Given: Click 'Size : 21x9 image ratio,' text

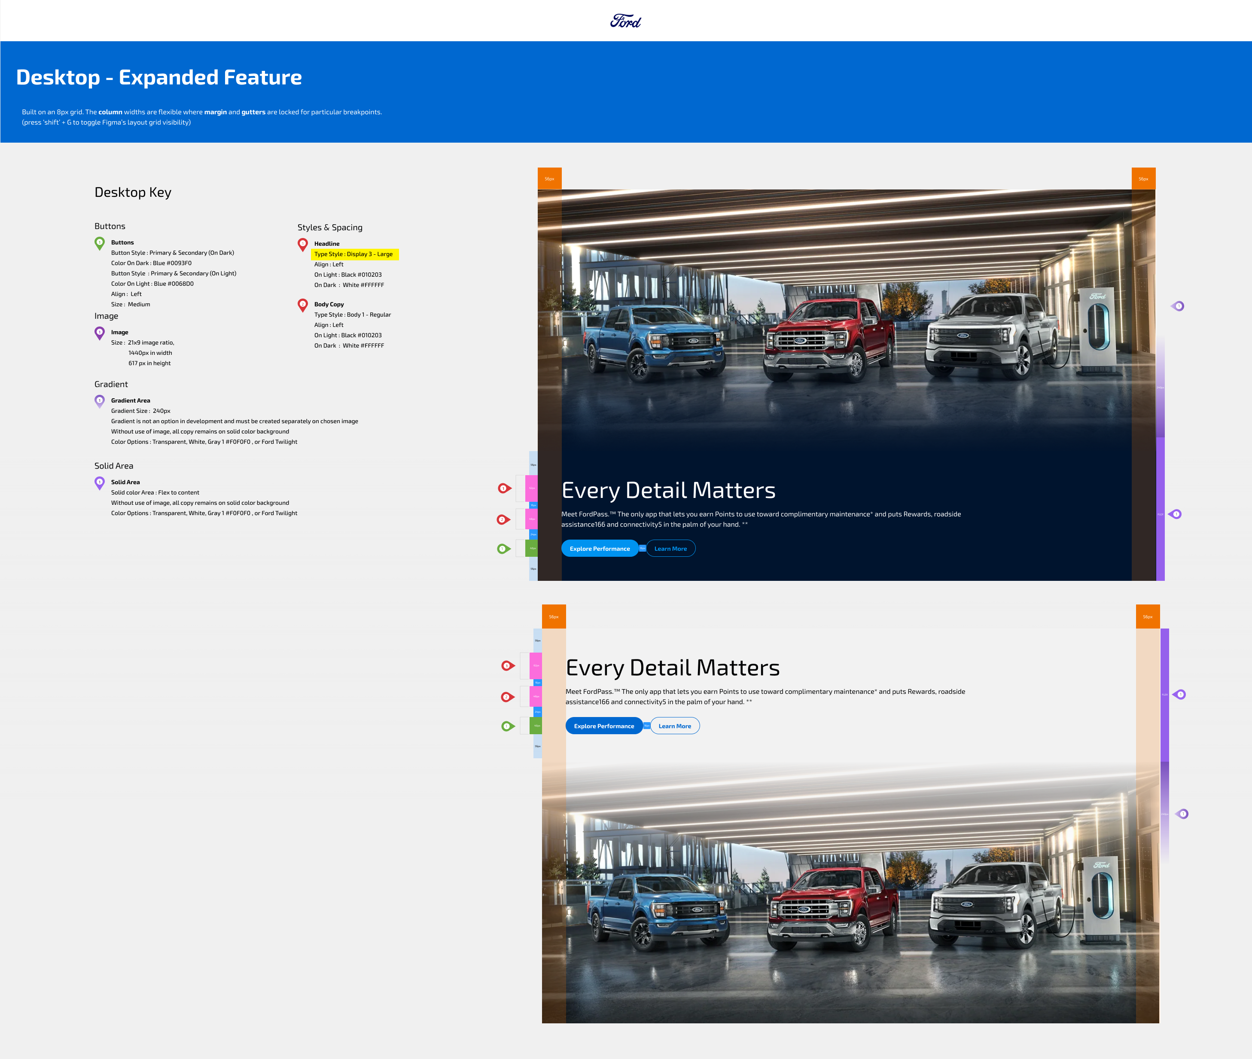Looking at the screenshot, I should (x=143, y=343).
